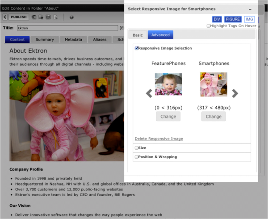Switch to the Basic tab

[x=138, y=35]
